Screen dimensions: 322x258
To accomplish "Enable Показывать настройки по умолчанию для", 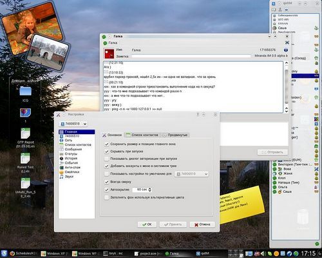I will 107,174.
